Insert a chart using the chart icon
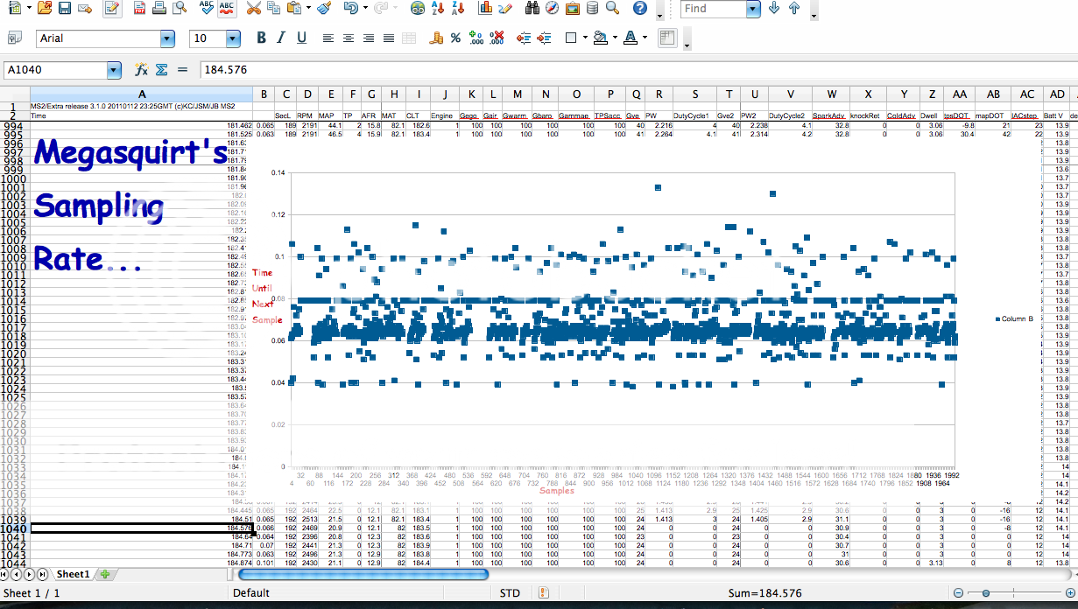The width and height of the screenshot is (1078, 609). pyautogui.click(x=485, y=9)
